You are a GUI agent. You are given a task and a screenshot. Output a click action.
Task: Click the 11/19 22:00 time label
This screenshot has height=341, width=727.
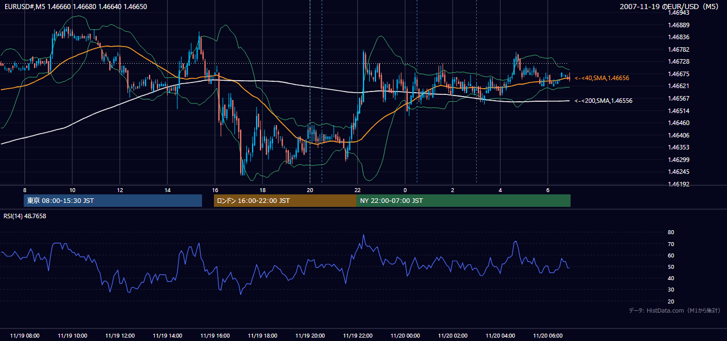pos(357,336)
